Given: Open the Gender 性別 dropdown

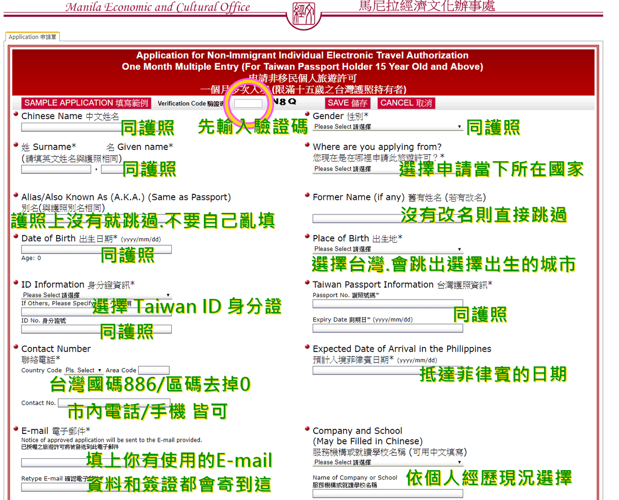Looking at the screenshot, I should pos(387,127).
